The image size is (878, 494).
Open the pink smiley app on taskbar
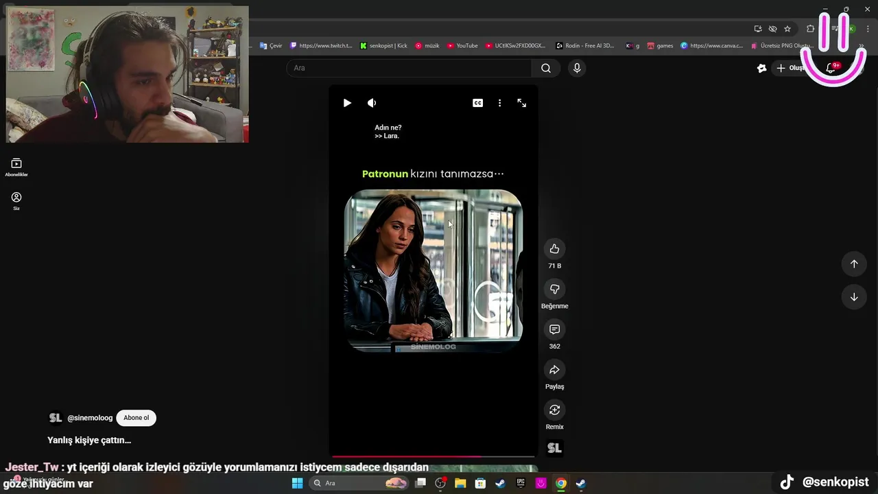click(541, 483)
